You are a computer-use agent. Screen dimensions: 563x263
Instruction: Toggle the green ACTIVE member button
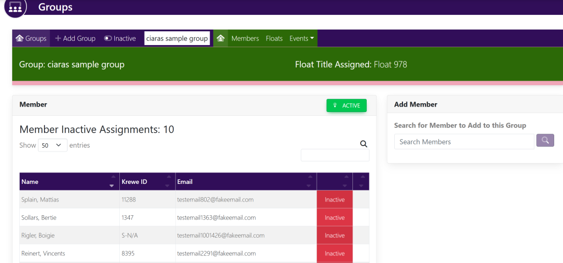[346, 105]
